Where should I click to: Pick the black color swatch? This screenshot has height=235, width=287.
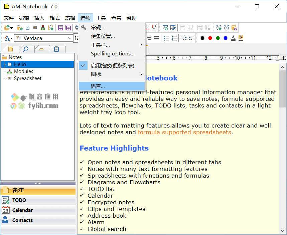coord(202,38)
